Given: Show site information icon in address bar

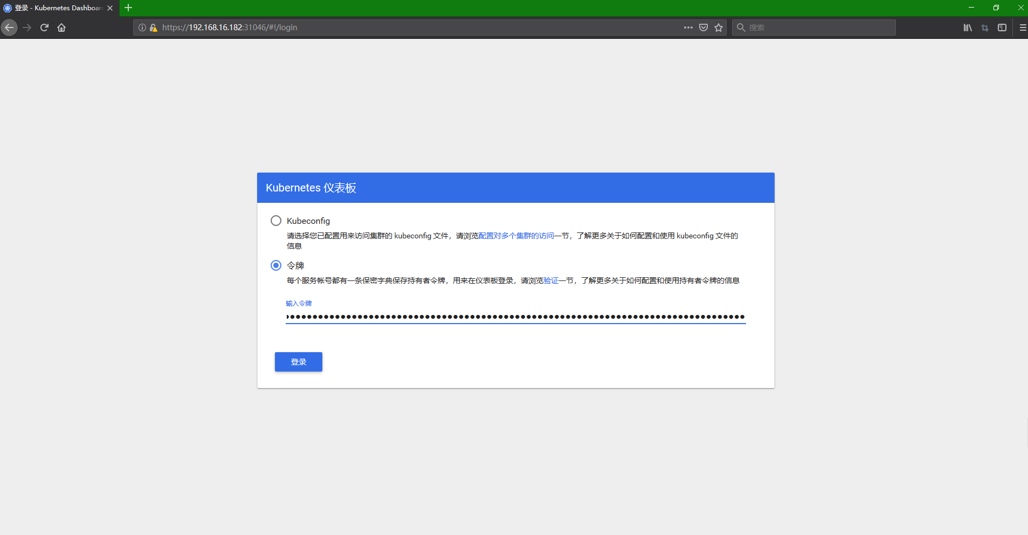Looking at the screenshot, I should [142, 28].
